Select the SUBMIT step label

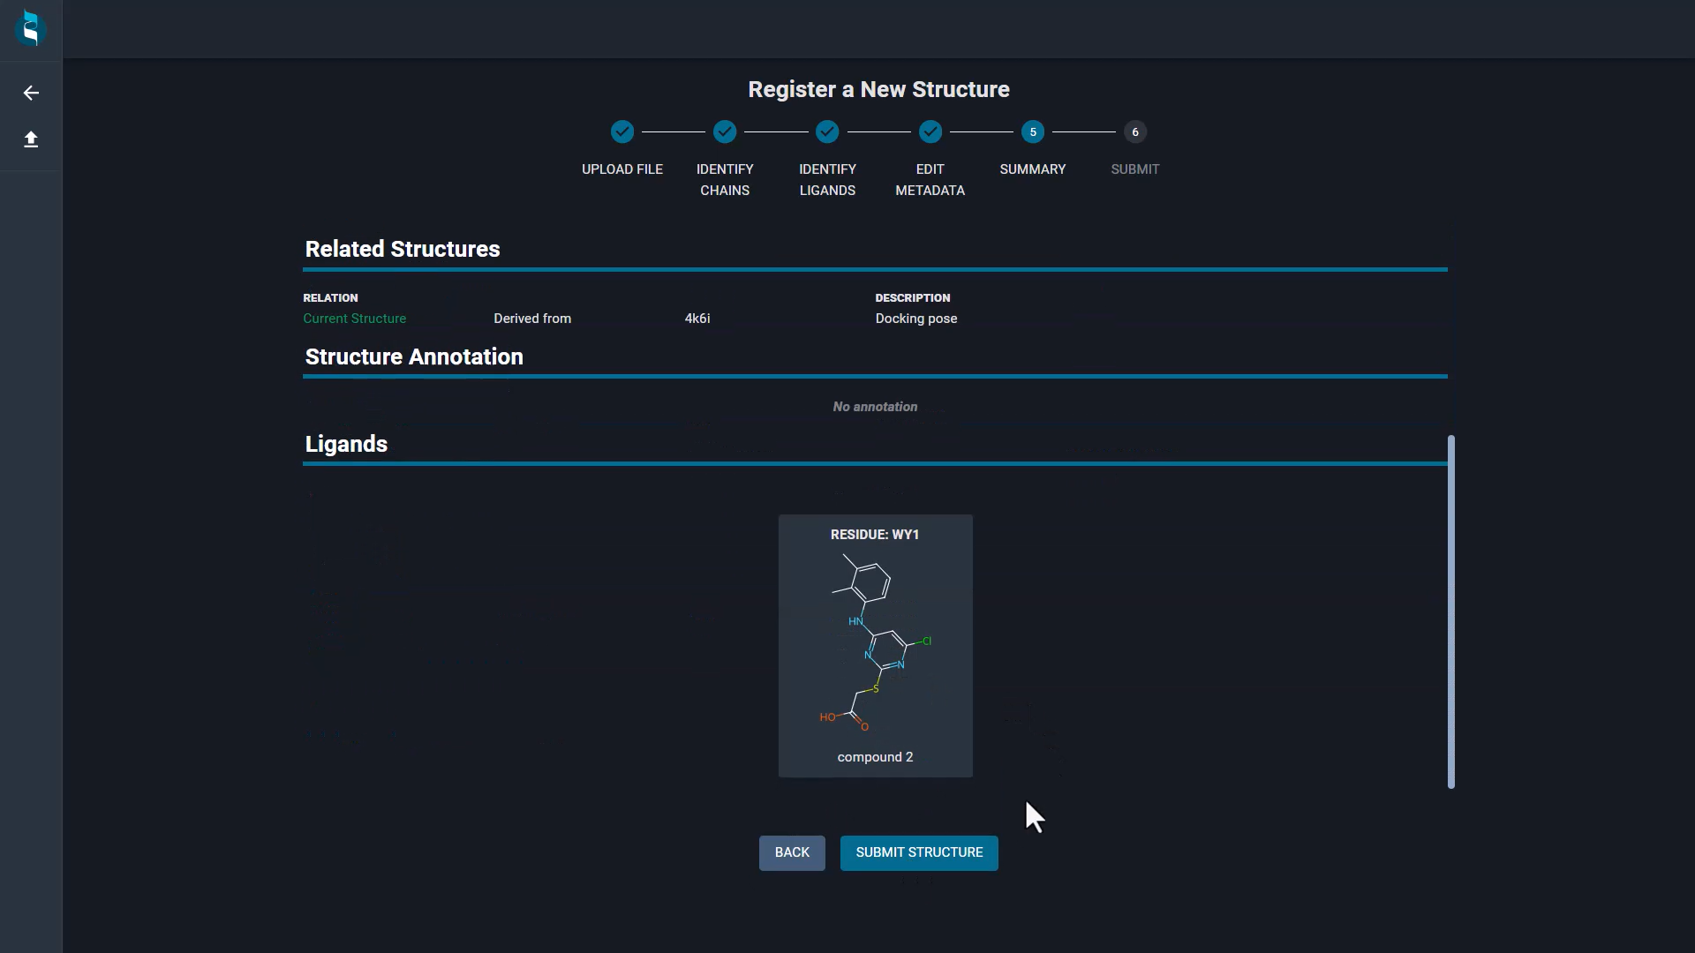pos(1135,169)
